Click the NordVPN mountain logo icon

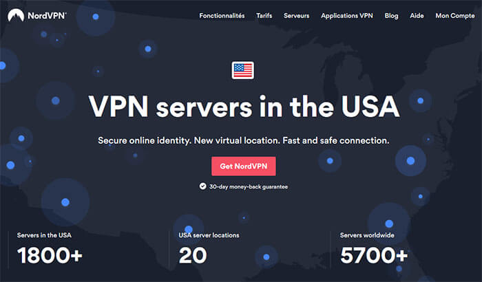(x=16, y=15)
